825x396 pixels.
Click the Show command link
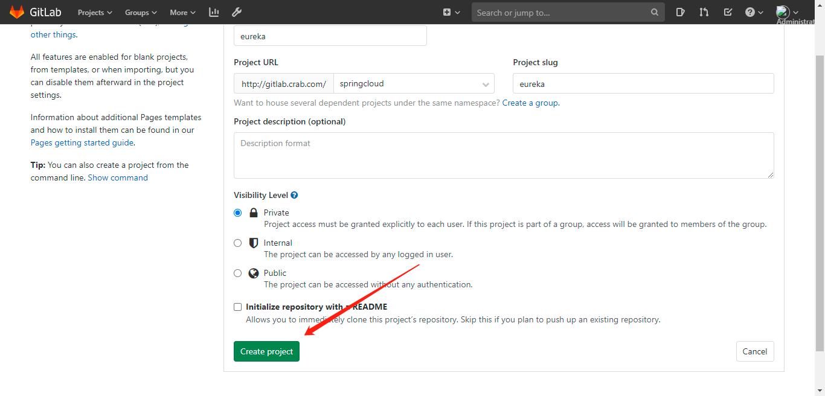point(118,177)
